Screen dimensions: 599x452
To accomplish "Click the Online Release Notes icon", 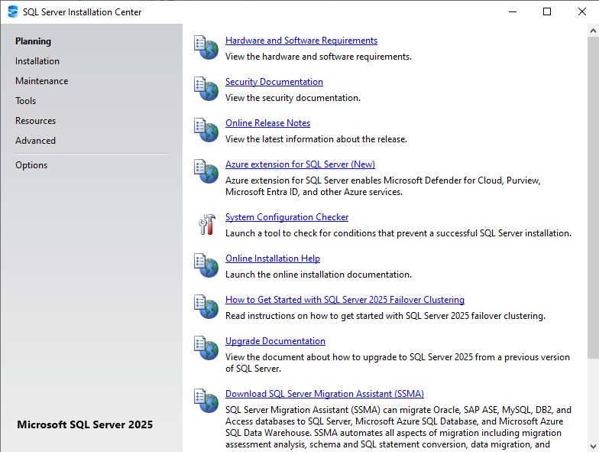I will [x=206, y=130].
